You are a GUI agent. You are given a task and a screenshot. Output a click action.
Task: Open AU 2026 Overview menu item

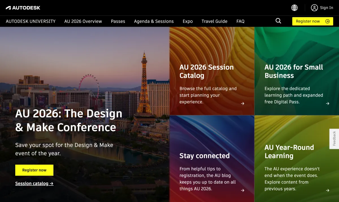click(83, 21)
